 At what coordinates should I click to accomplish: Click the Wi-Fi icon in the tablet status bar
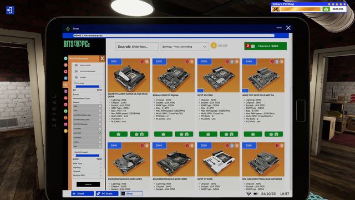(248, 194)
